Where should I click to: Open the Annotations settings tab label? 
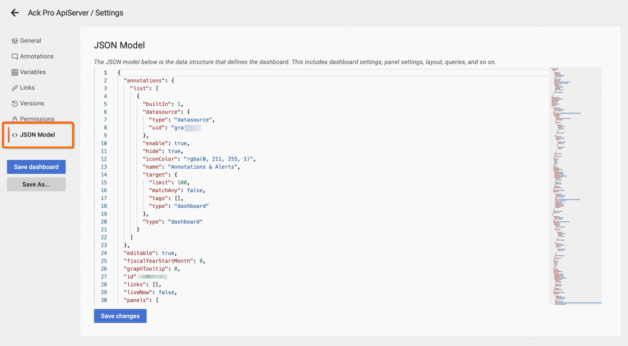click(37, 56)
